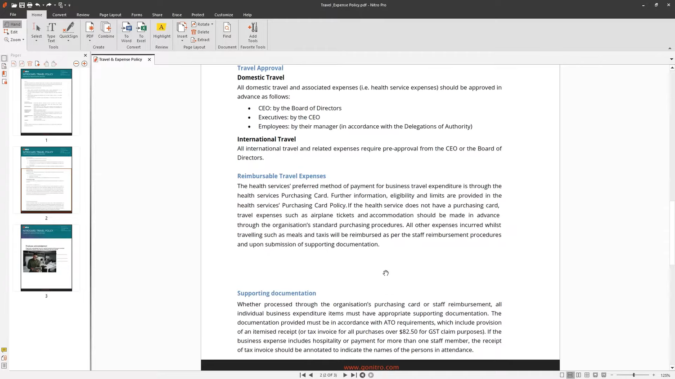675x379 pixels.
Task: Expand the PDF create dropdown arrow
Action: tap(90, 41)
